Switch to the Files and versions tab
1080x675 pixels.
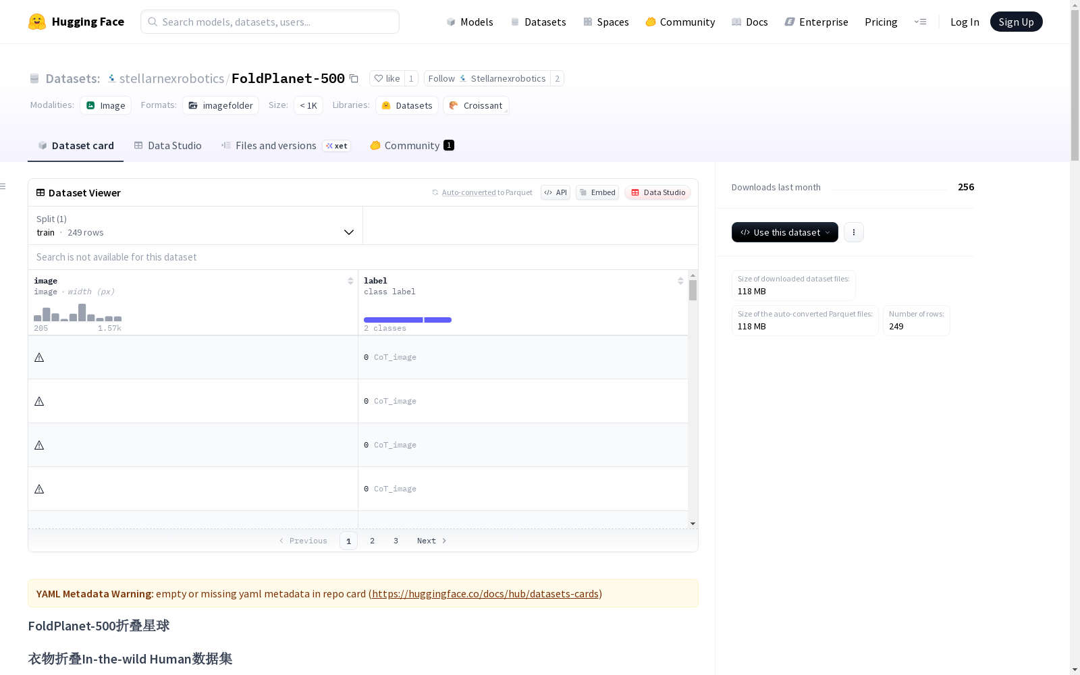click(x=286, y=146)
